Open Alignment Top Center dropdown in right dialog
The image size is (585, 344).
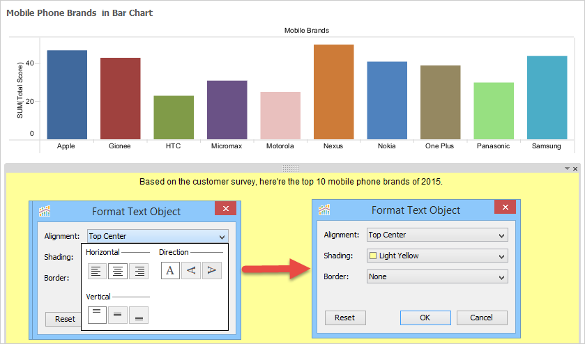point(437,235)
